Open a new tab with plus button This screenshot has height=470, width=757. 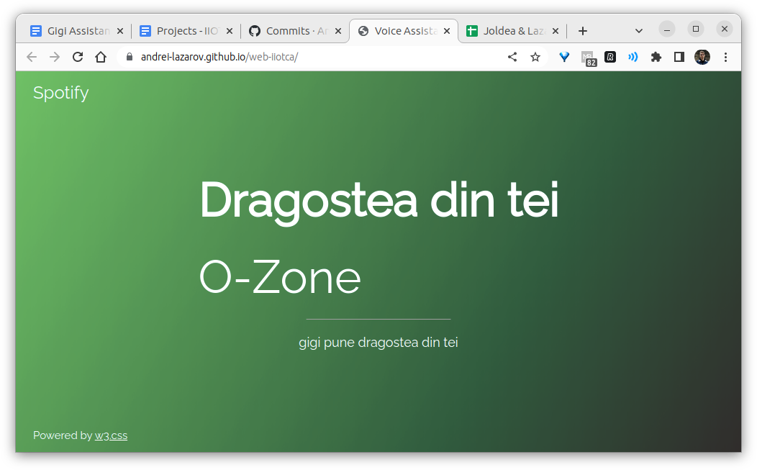583,31
